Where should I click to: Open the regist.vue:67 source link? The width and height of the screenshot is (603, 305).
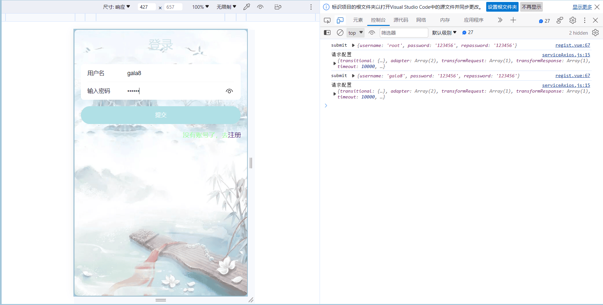pyautogui.click(x=572, y=45)
